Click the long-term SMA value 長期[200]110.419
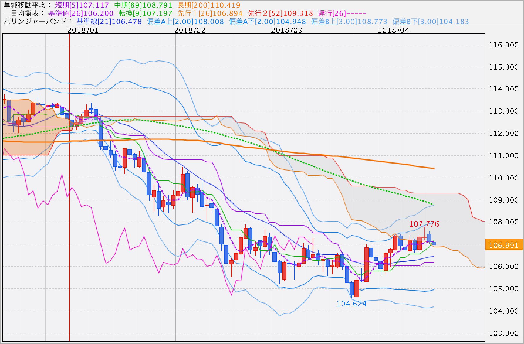This screenshot has width=524, height=344. point(209,5)
